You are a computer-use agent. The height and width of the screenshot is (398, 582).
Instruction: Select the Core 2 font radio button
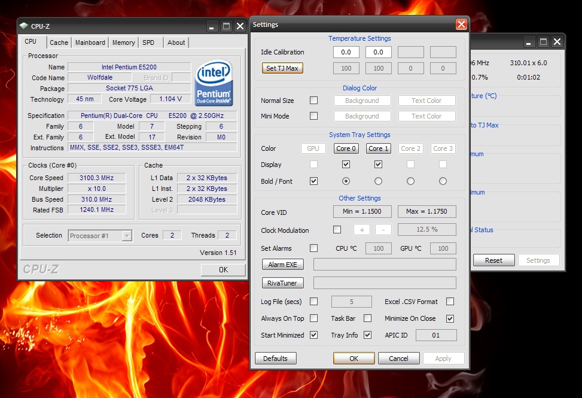[410, 181]
